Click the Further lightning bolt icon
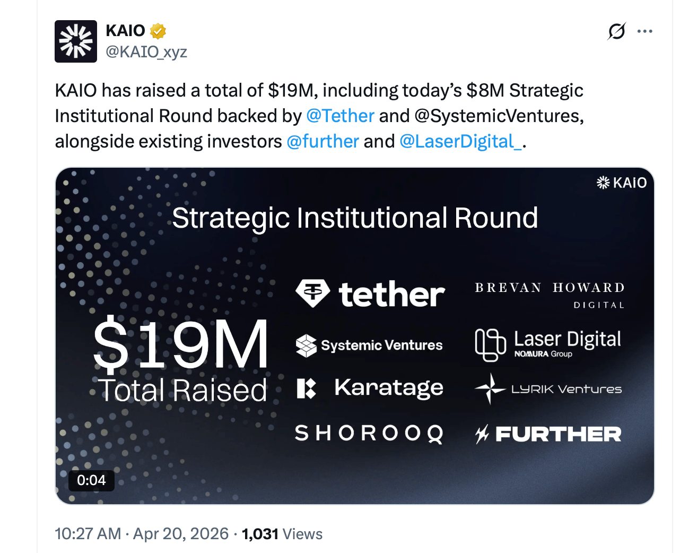The height and width of the screenshot is (553, 697). point(482,434)
